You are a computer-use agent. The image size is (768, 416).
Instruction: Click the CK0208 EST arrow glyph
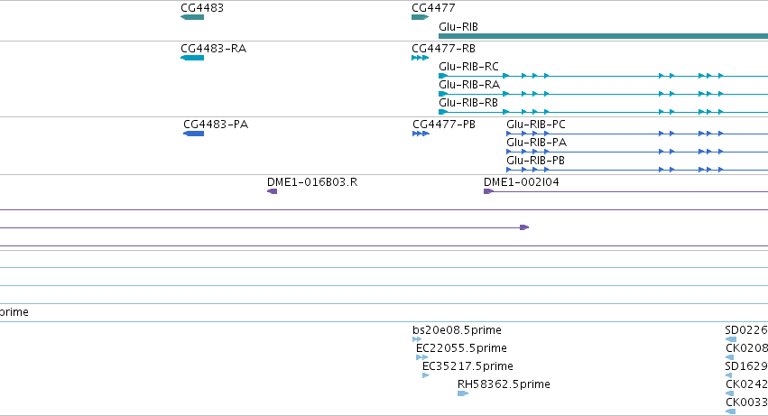(x=730, y=357)
